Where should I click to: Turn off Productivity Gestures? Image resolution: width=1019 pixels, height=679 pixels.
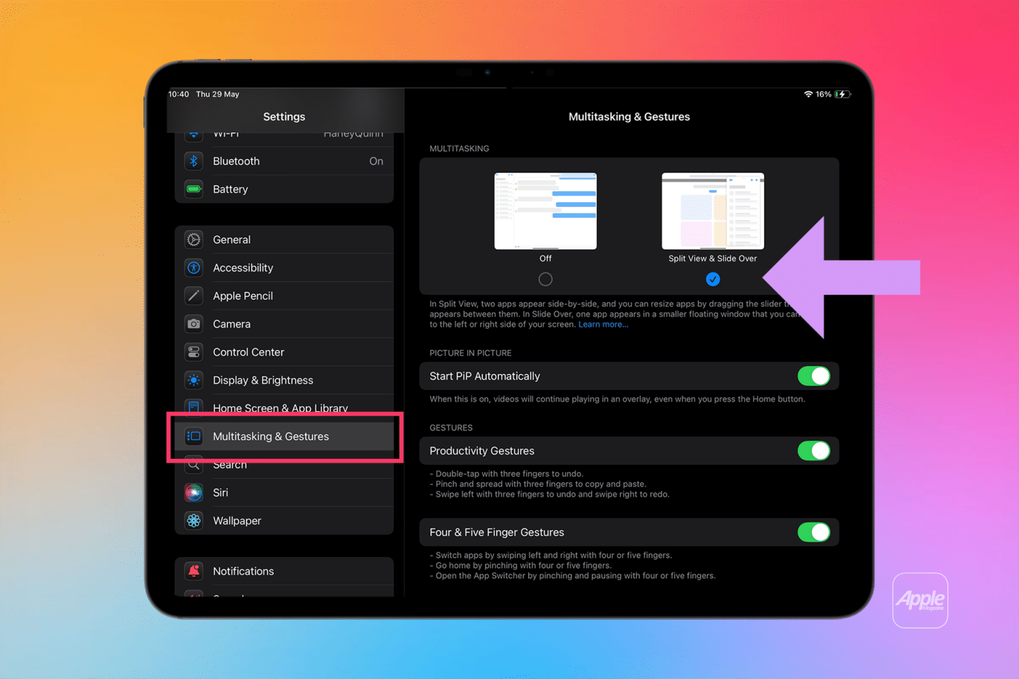pos(814,451)
